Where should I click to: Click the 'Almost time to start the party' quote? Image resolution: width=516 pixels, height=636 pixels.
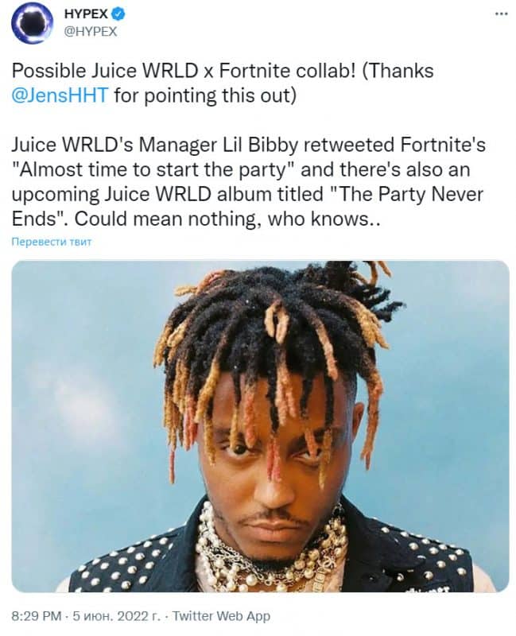click(x=156, y=169)
